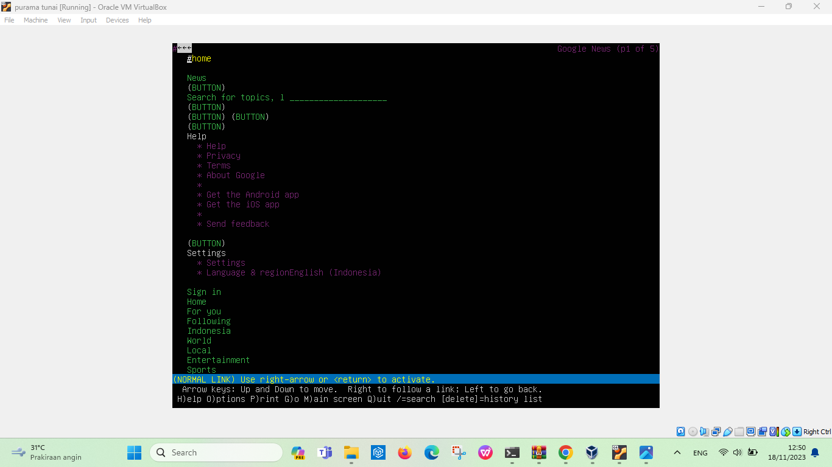Click the NORMAL LINK status line in Lynx
The width and height of the screenshot is (832, 467).
[416, 379]
